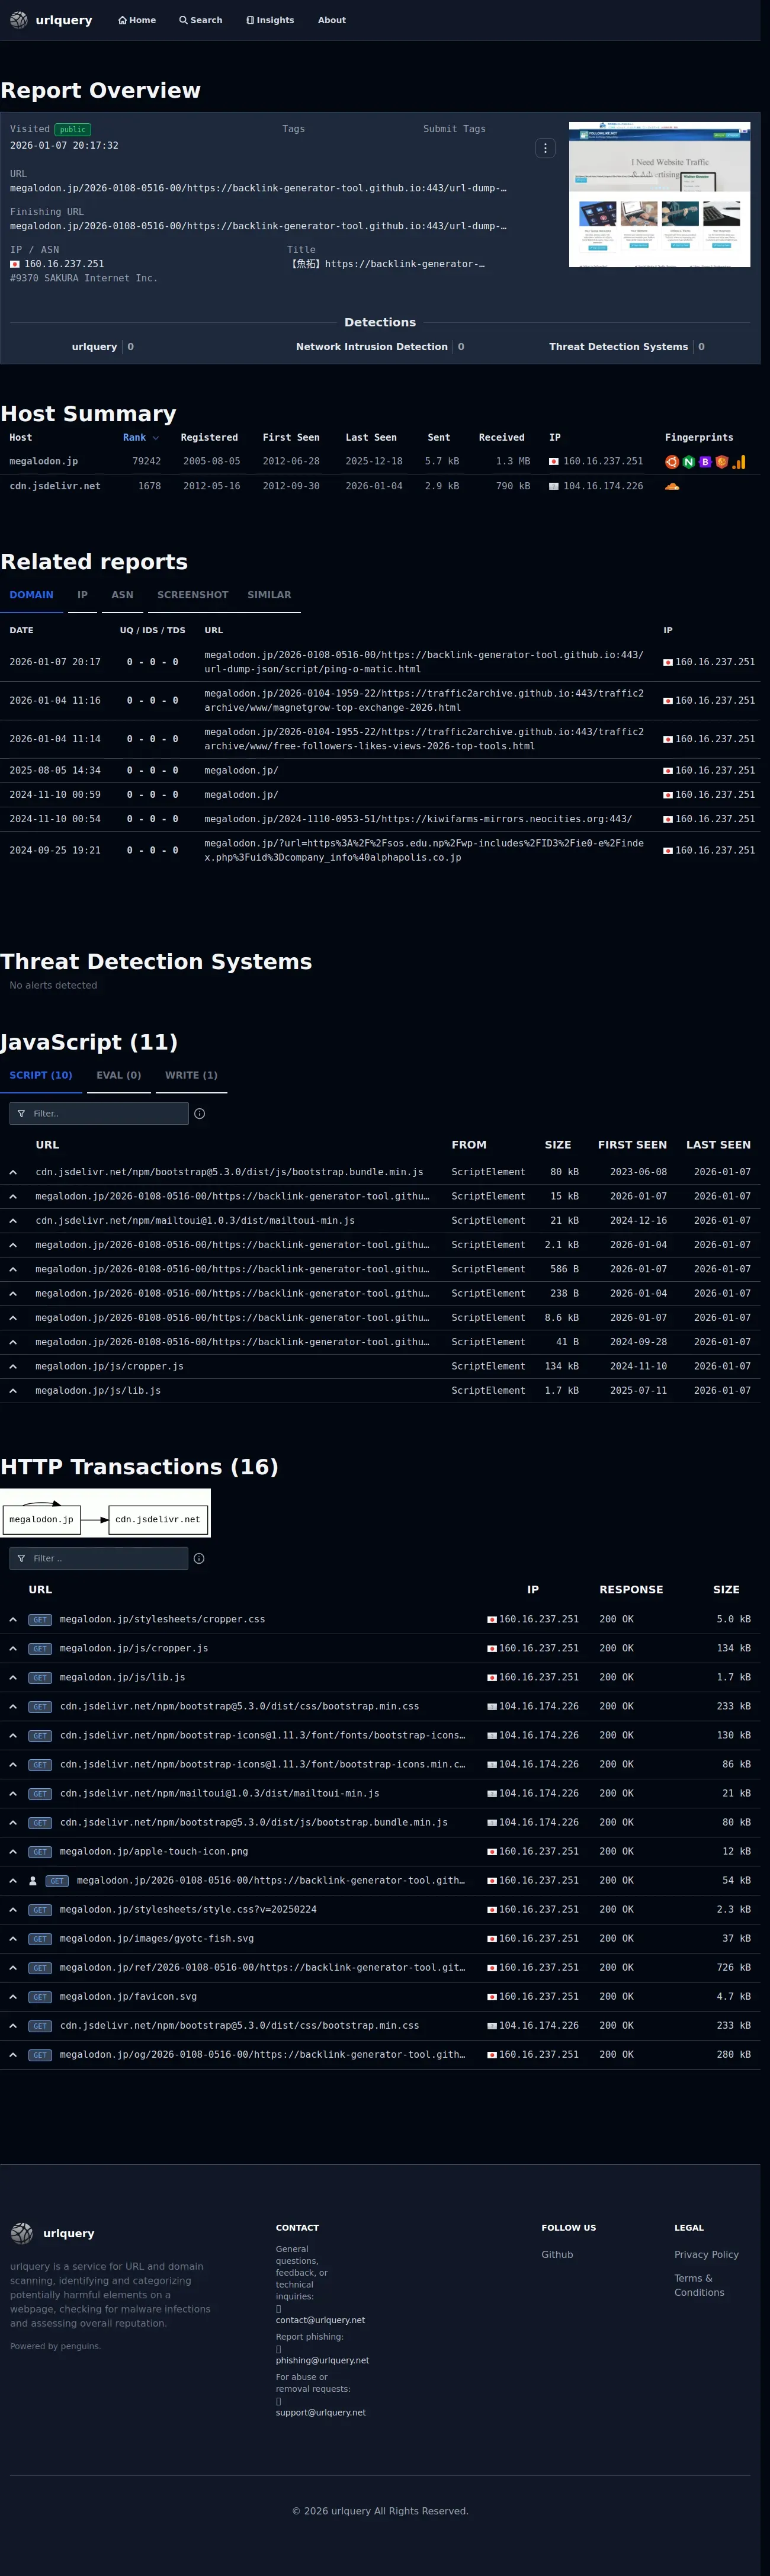Click the support@urlquery.net email link
Viewport: 770px width, 2576px height.
click(x=321, y=2413)
